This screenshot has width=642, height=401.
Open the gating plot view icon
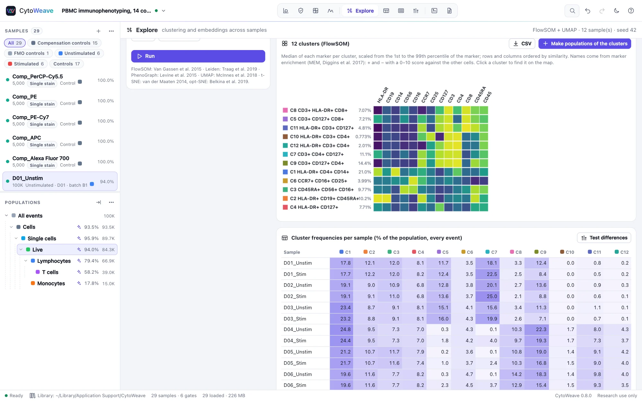tap(286, 11)
